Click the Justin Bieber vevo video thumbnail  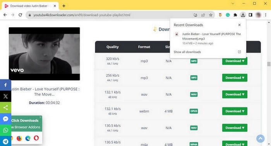[45, 54]
